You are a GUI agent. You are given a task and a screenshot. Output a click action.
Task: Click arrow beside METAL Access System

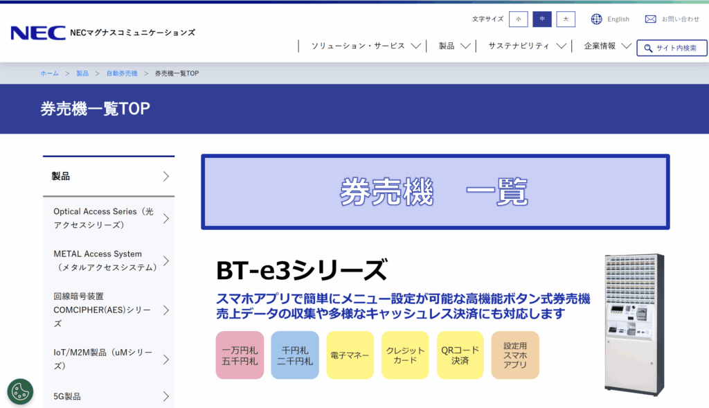pos(166,261)
